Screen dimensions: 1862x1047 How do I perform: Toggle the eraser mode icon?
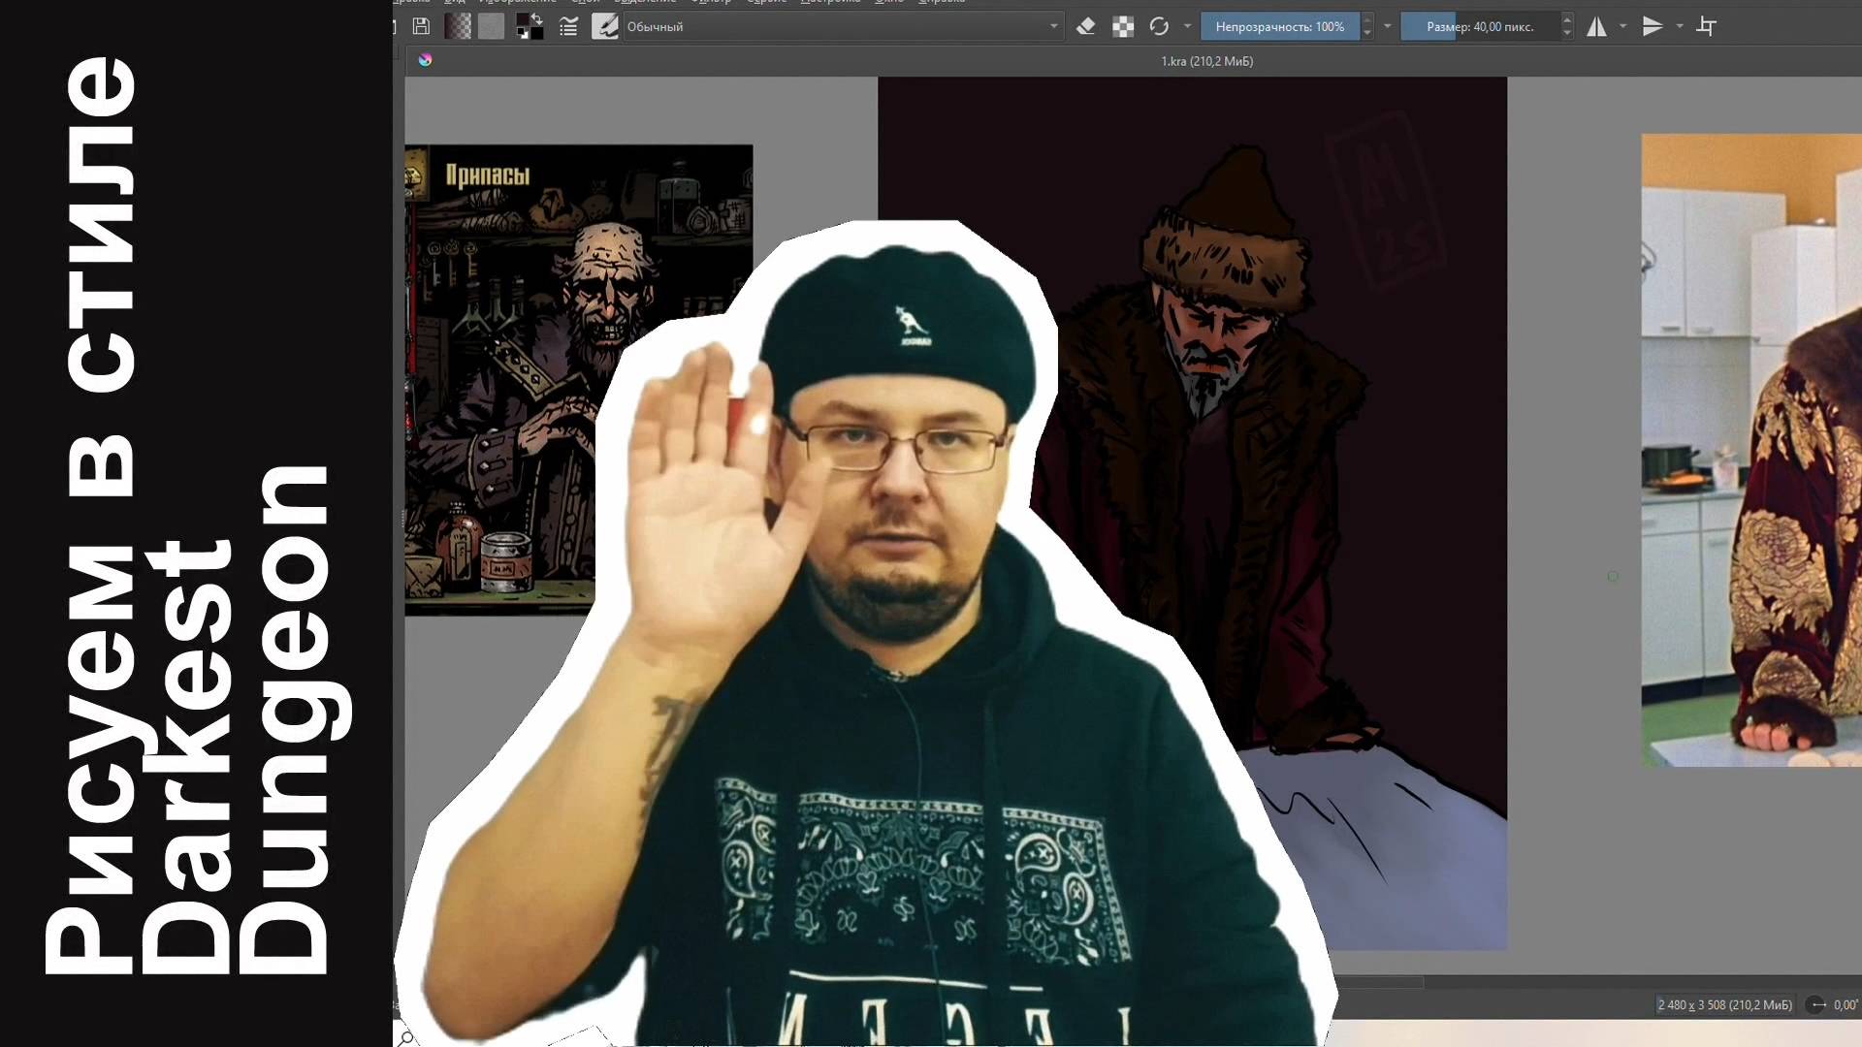1086,26
